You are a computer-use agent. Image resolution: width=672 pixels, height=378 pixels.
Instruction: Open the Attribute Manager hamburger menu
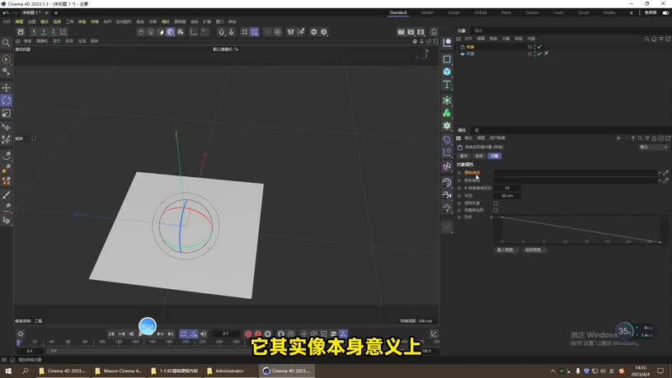[458, 138]
